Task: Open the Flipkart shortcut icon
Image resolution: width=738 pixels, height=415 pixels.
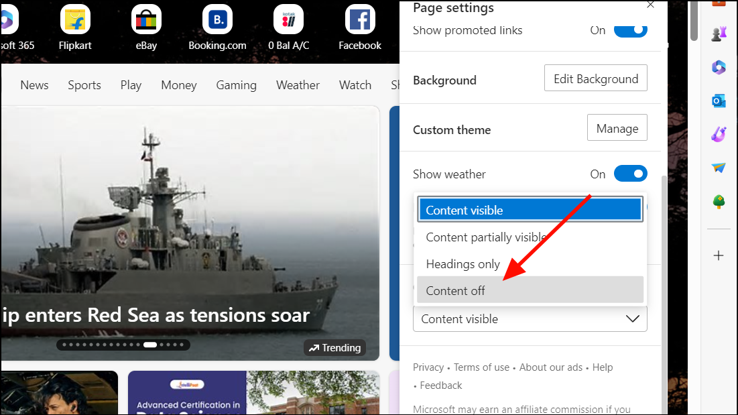Action: [x=74, y=19]
